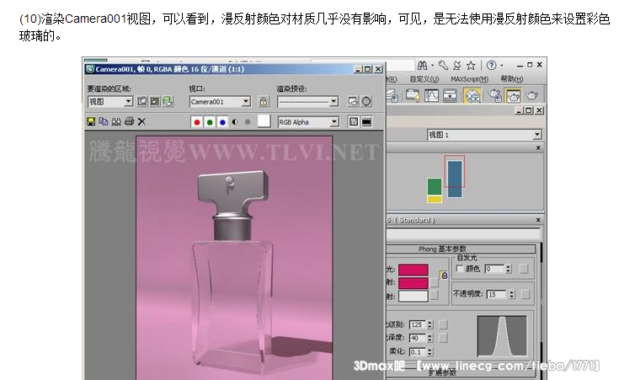The width and height of the screenshot is (624, 380).
Task: Click the save image icon in render window
Action: point(91,121)
